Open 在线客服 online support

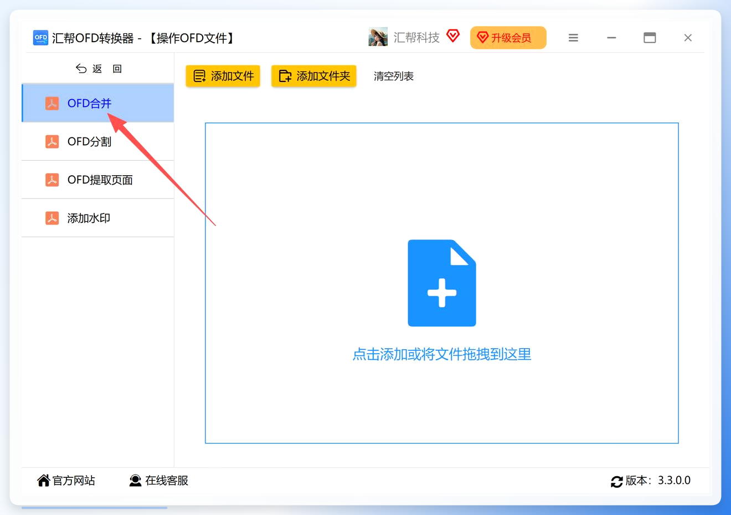point(159,481)
